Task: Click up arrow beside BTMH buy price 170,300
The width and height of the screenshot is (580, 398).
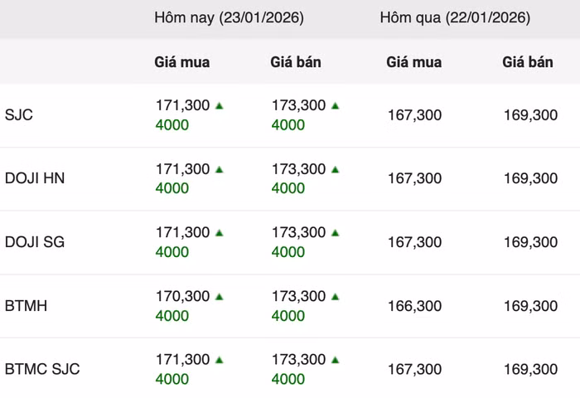Action: click(x=220, y=296)
